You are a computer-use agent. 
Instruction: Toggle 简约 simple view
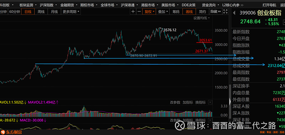202,12
